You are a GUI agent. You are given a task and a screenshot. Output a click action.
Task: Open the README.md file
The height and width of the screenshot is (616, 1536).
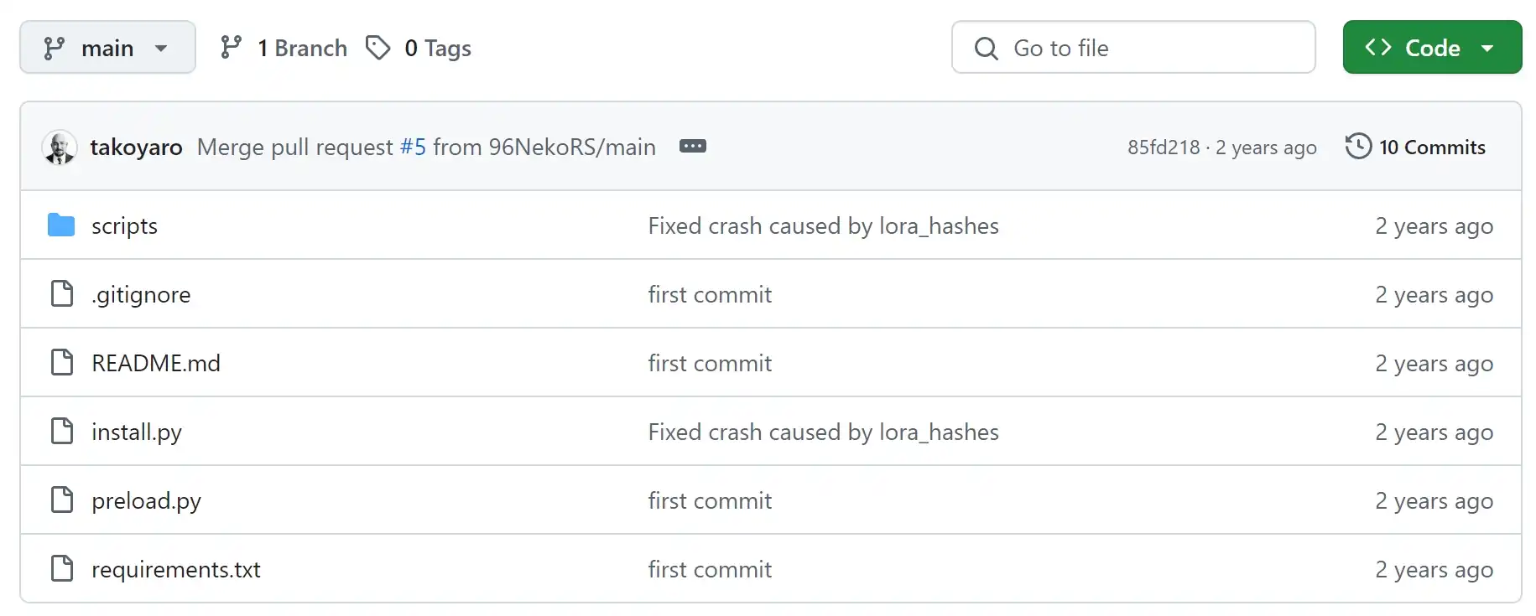(x=156, y=363)
